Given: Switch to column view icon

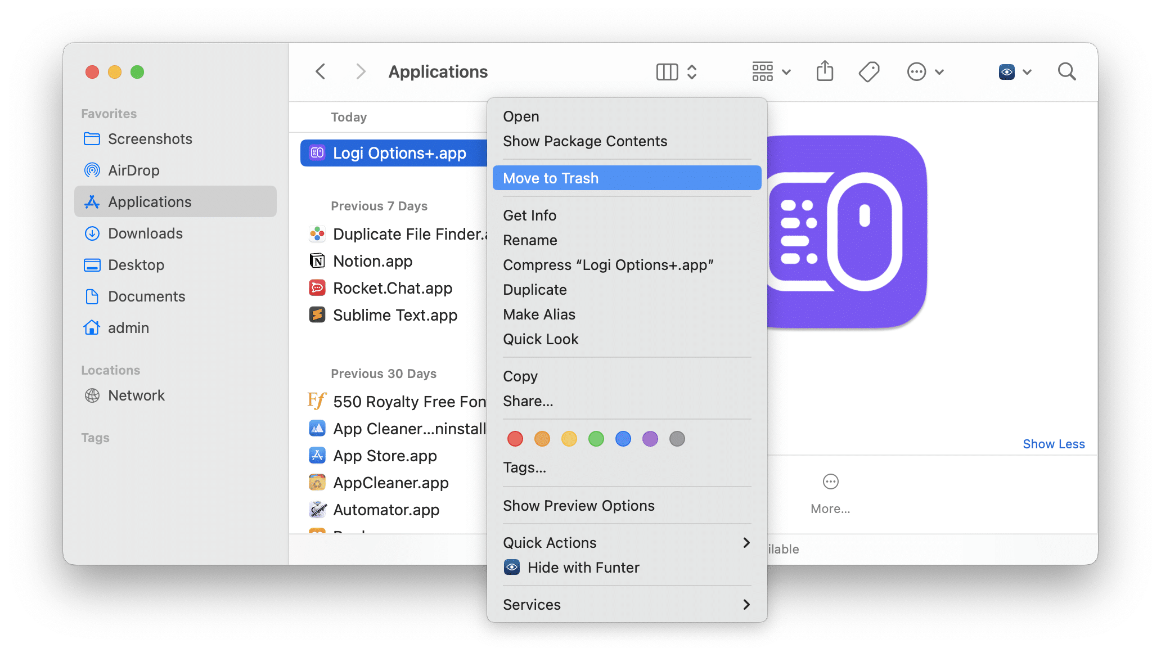Looking at the screenshot, I should point(667,72).
